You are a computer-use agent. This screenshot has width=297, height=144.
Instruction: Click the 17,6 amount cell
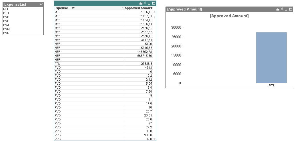point(138,103)
